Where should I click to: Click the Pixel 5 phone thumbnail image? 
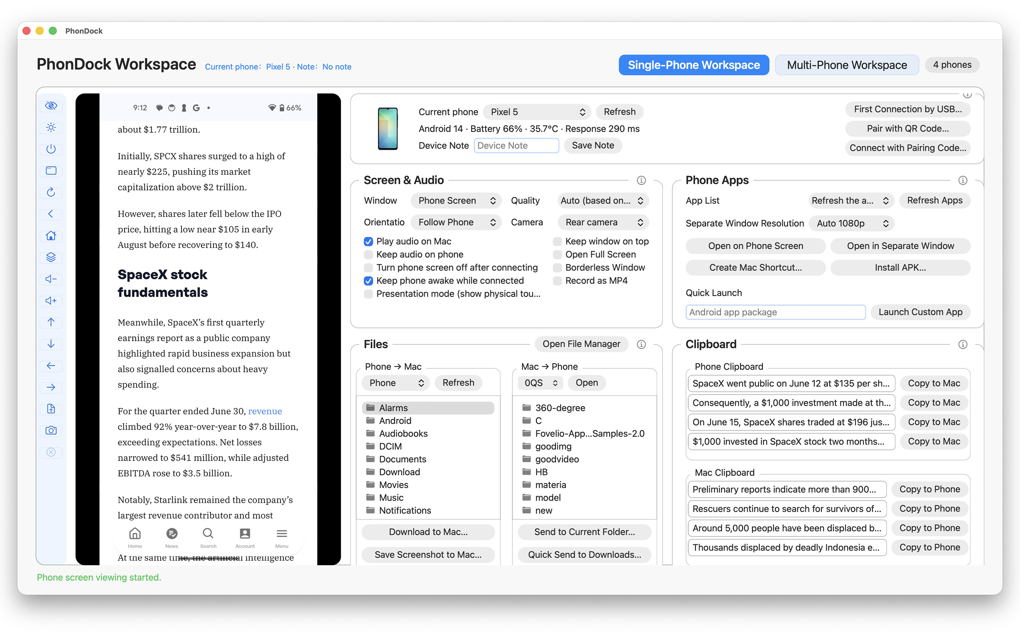click(387, 128)
